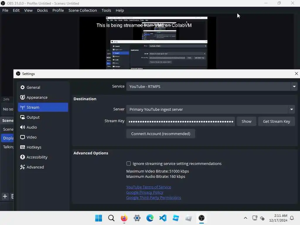
Task: Open Audio speaker icon in settings
Action: tap(22, 127)
